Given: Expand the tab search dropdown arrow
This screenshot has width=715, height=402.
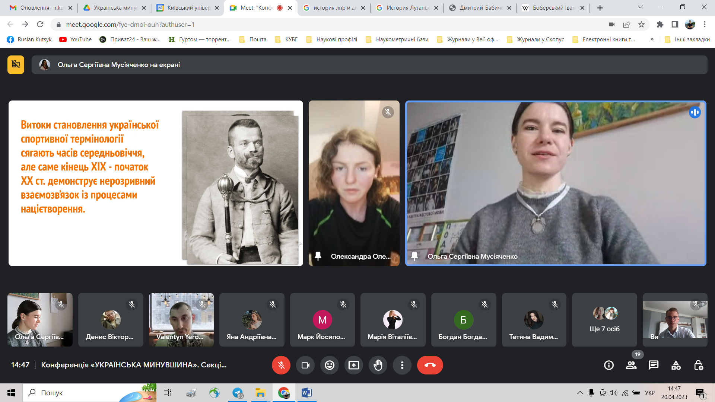Looking at the screenshot, I should tap(640, 7).
